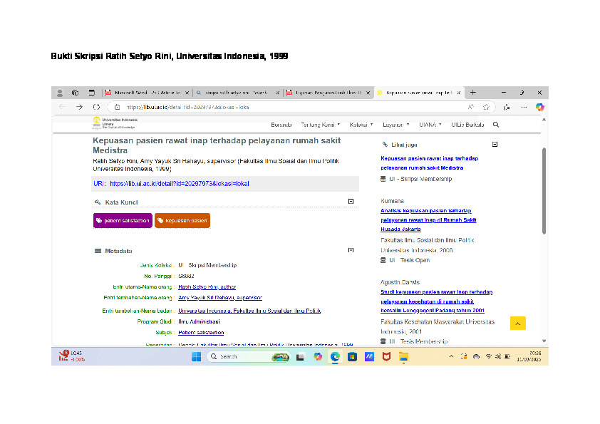Click the address bar URL
This screenshot has height=424, width=600.
187,107
